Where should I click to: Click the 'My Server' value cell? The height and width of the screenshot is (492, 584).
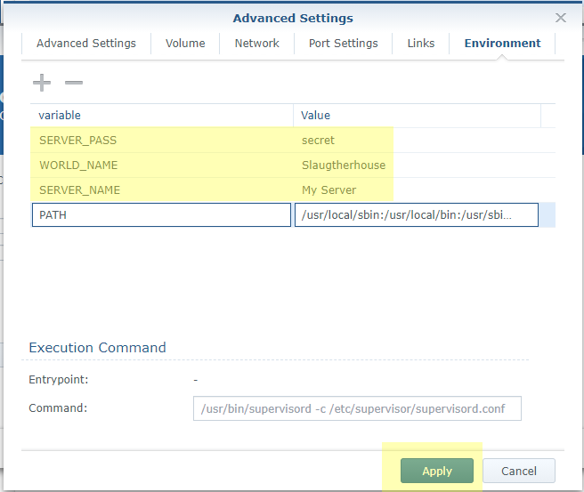click(x=418, y=190)
